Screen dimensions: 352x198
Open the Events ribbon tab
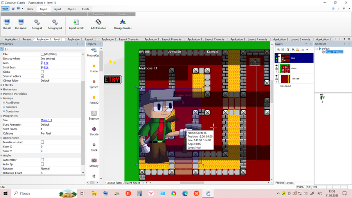[85, 9]
